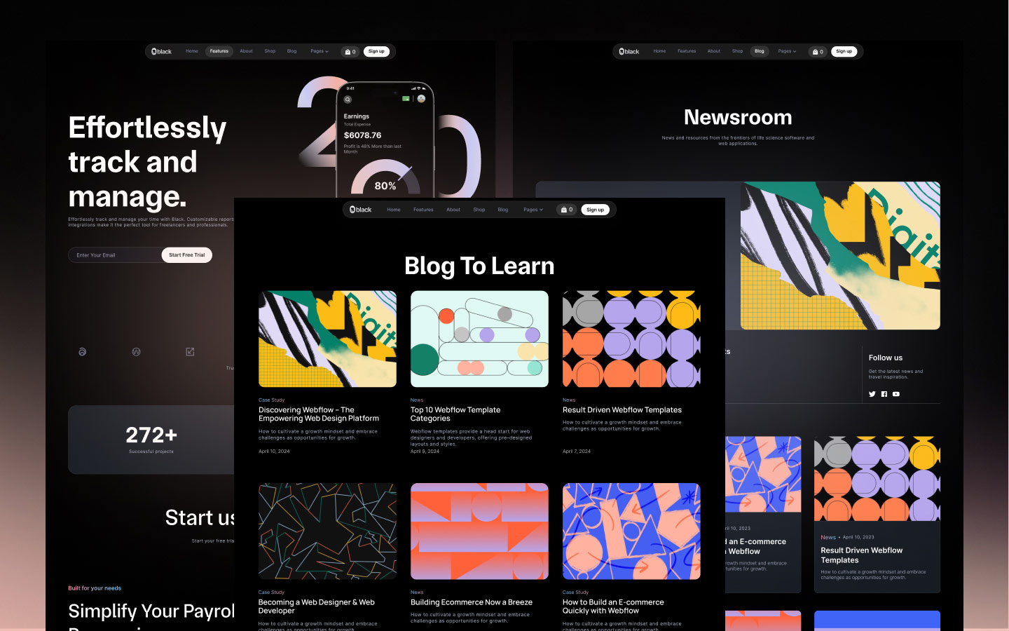The width and height of the screenshot is (1009, 631).
Task: Click the Result Driven thumbnail on the Newsroom page
Action: click(x=877, y=478)
